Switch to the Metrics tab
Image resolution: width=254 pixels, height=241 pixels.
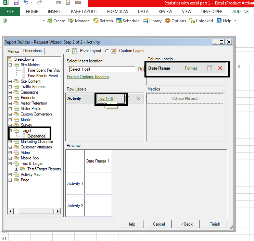[13, 51]
